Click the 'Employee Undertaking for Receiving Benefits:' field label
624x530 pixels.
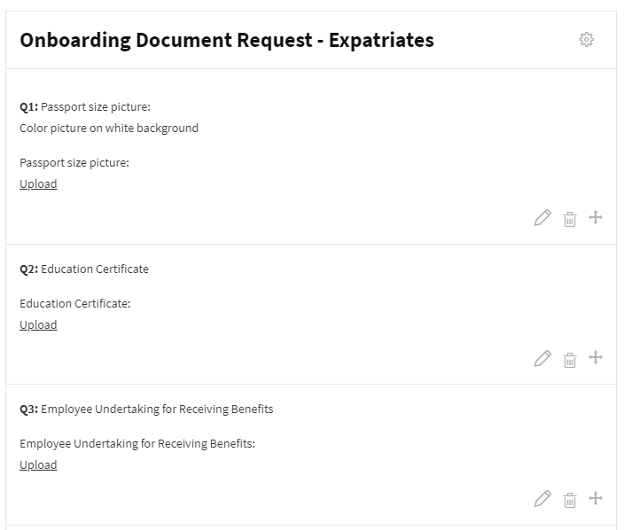pyautogui.click(x=137, y=444)
